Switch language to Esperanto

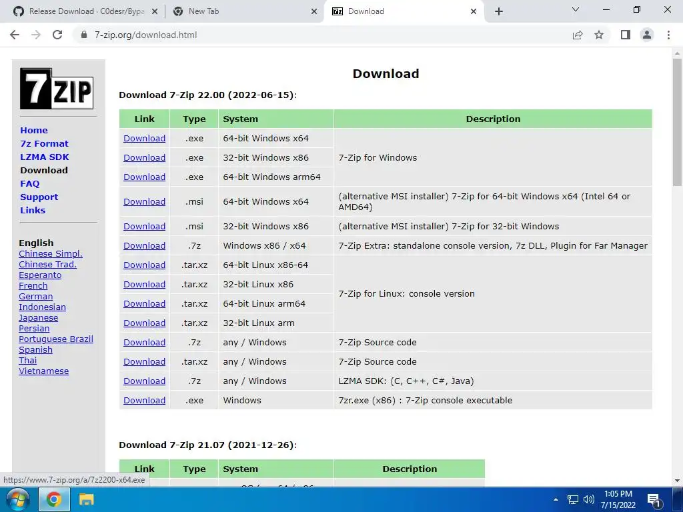(40, 275)
